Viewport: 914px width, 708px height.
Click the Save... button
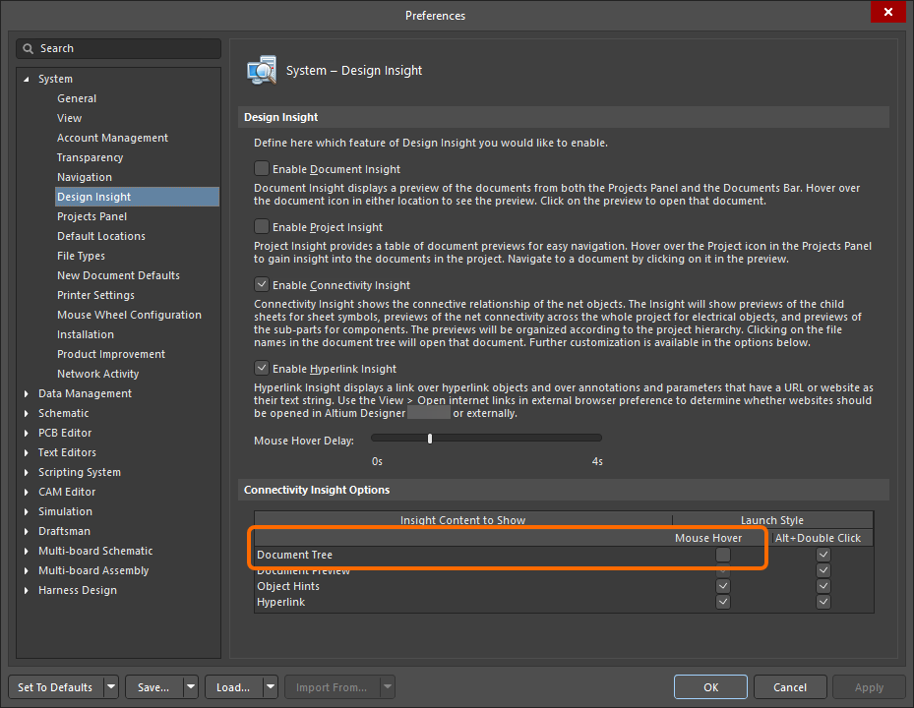click(x=153, y=687)
